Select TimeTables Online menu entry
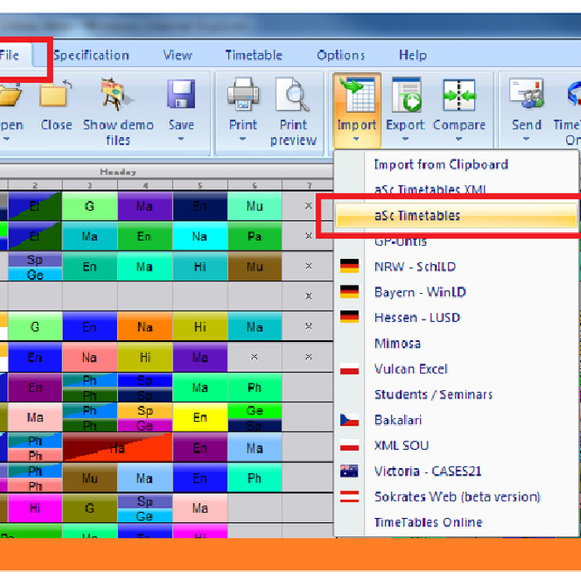This screenshot has height=581, width=581. tap(427, 522)
